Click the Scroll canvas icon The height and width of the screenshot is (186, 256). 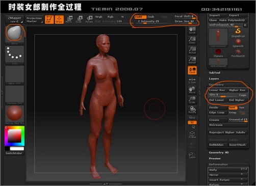coord(192,31)
